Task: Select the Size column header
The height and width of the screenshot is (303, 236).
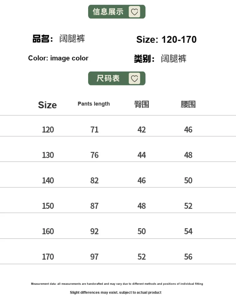Action: (x=47, y=105)
